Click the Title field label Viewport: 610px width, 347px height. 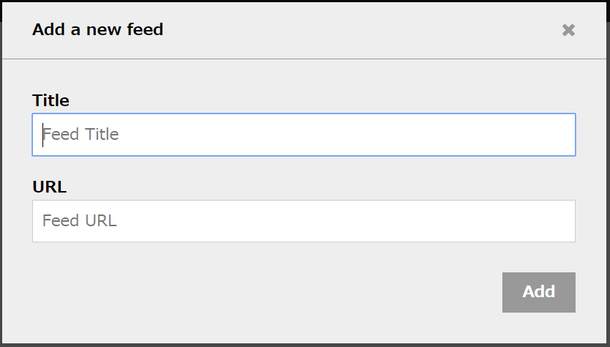[x=51, y=100]
